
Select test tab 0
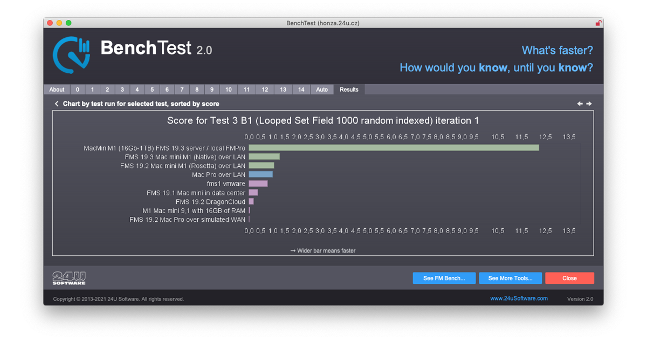(78, 90)
